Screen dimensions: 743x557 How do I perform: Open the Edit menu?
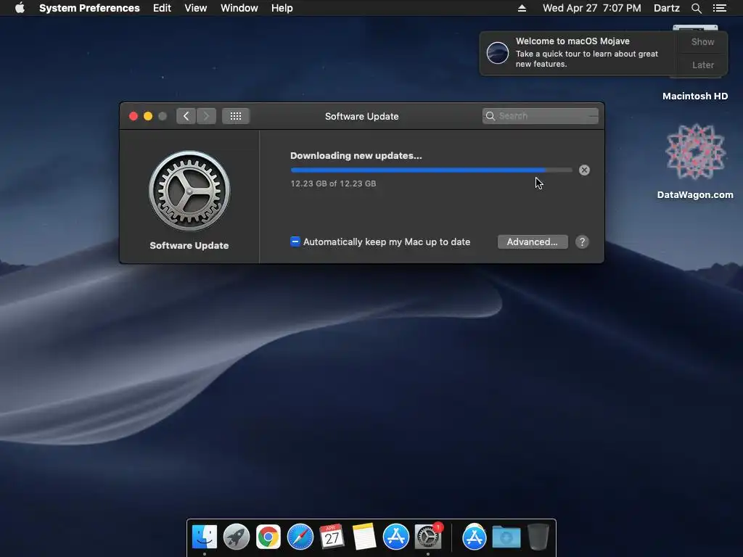click(x=162, y=8)
